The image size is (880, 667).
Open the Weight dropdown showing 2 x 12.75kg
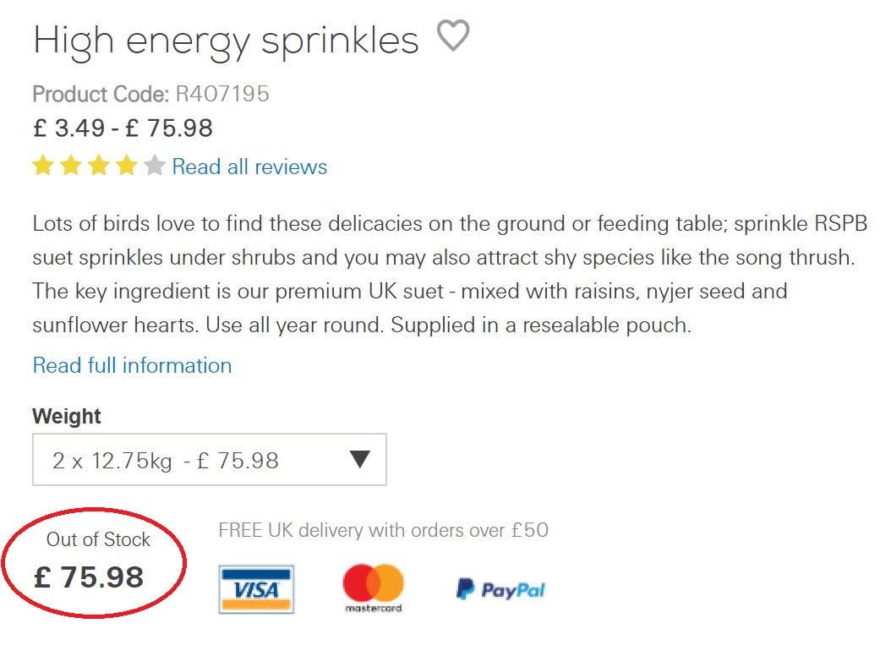209,460
